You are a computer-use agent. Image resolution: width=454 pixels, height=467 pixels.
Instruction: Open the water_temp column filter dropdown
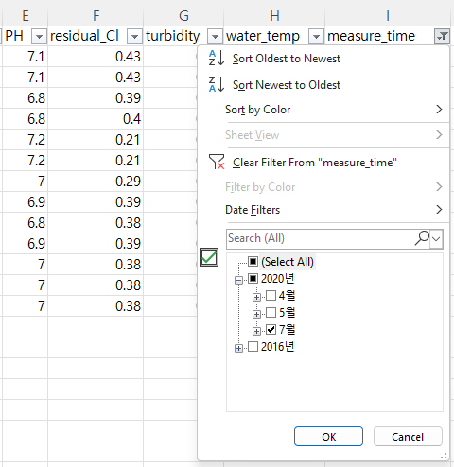point(316,37)
